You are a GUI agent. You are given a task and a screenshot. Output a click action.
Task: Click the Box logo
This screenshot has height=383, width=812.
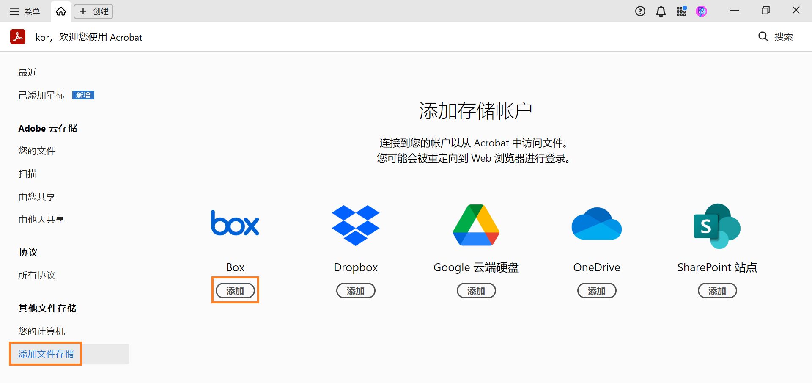pos(235,223)
